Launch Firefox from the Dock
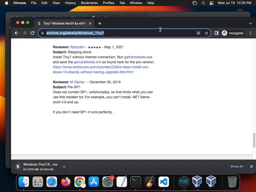Viewport: 256px width, 192px height. 66,182
